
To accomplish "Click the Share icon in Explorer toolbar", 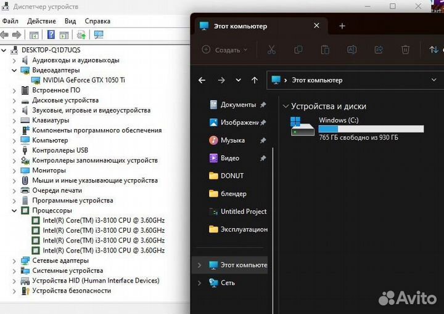I will coord(379,50).
